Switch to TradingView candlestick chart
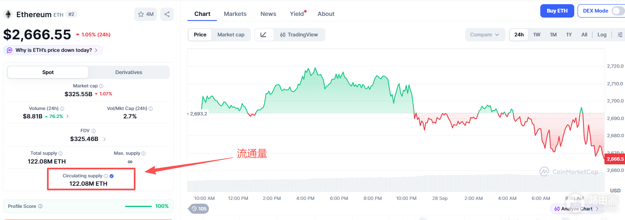Image resolution: width=625 pixels, height=220 pixels. click(x=299, y=35)
